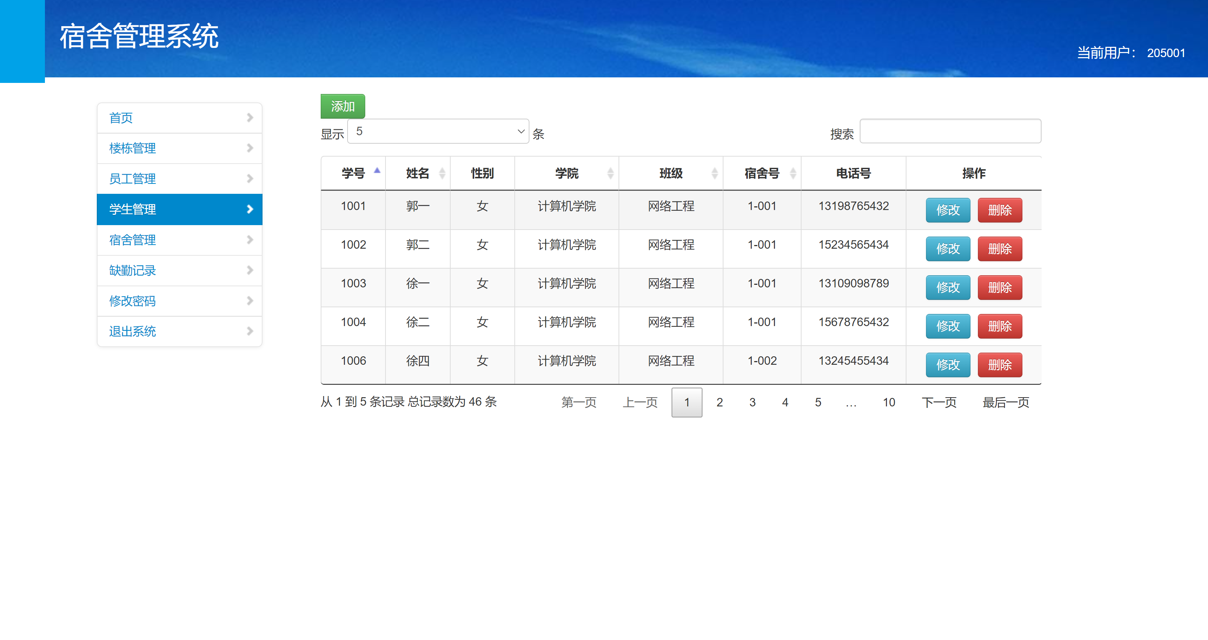Click the white arrow on 学生管理
The image size is (1208, 640).
pos(250,209)
